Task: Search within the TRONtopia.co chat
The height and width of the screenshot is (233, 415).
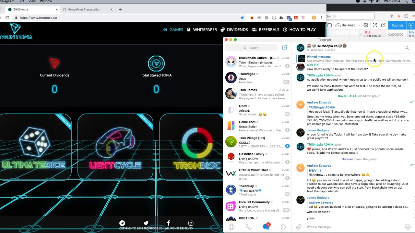Action: click(x=407, y=48)
